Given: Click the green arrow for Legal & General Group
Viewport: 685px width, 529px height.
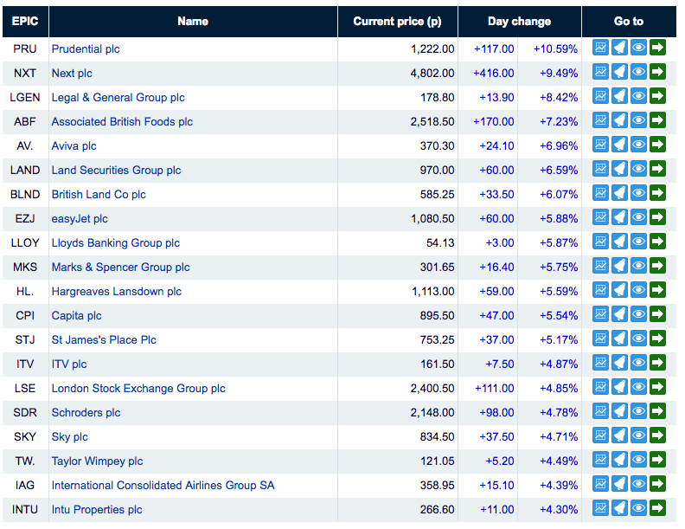Looking at the screenshot, I should pyautogui.click(x=657, y=96).
